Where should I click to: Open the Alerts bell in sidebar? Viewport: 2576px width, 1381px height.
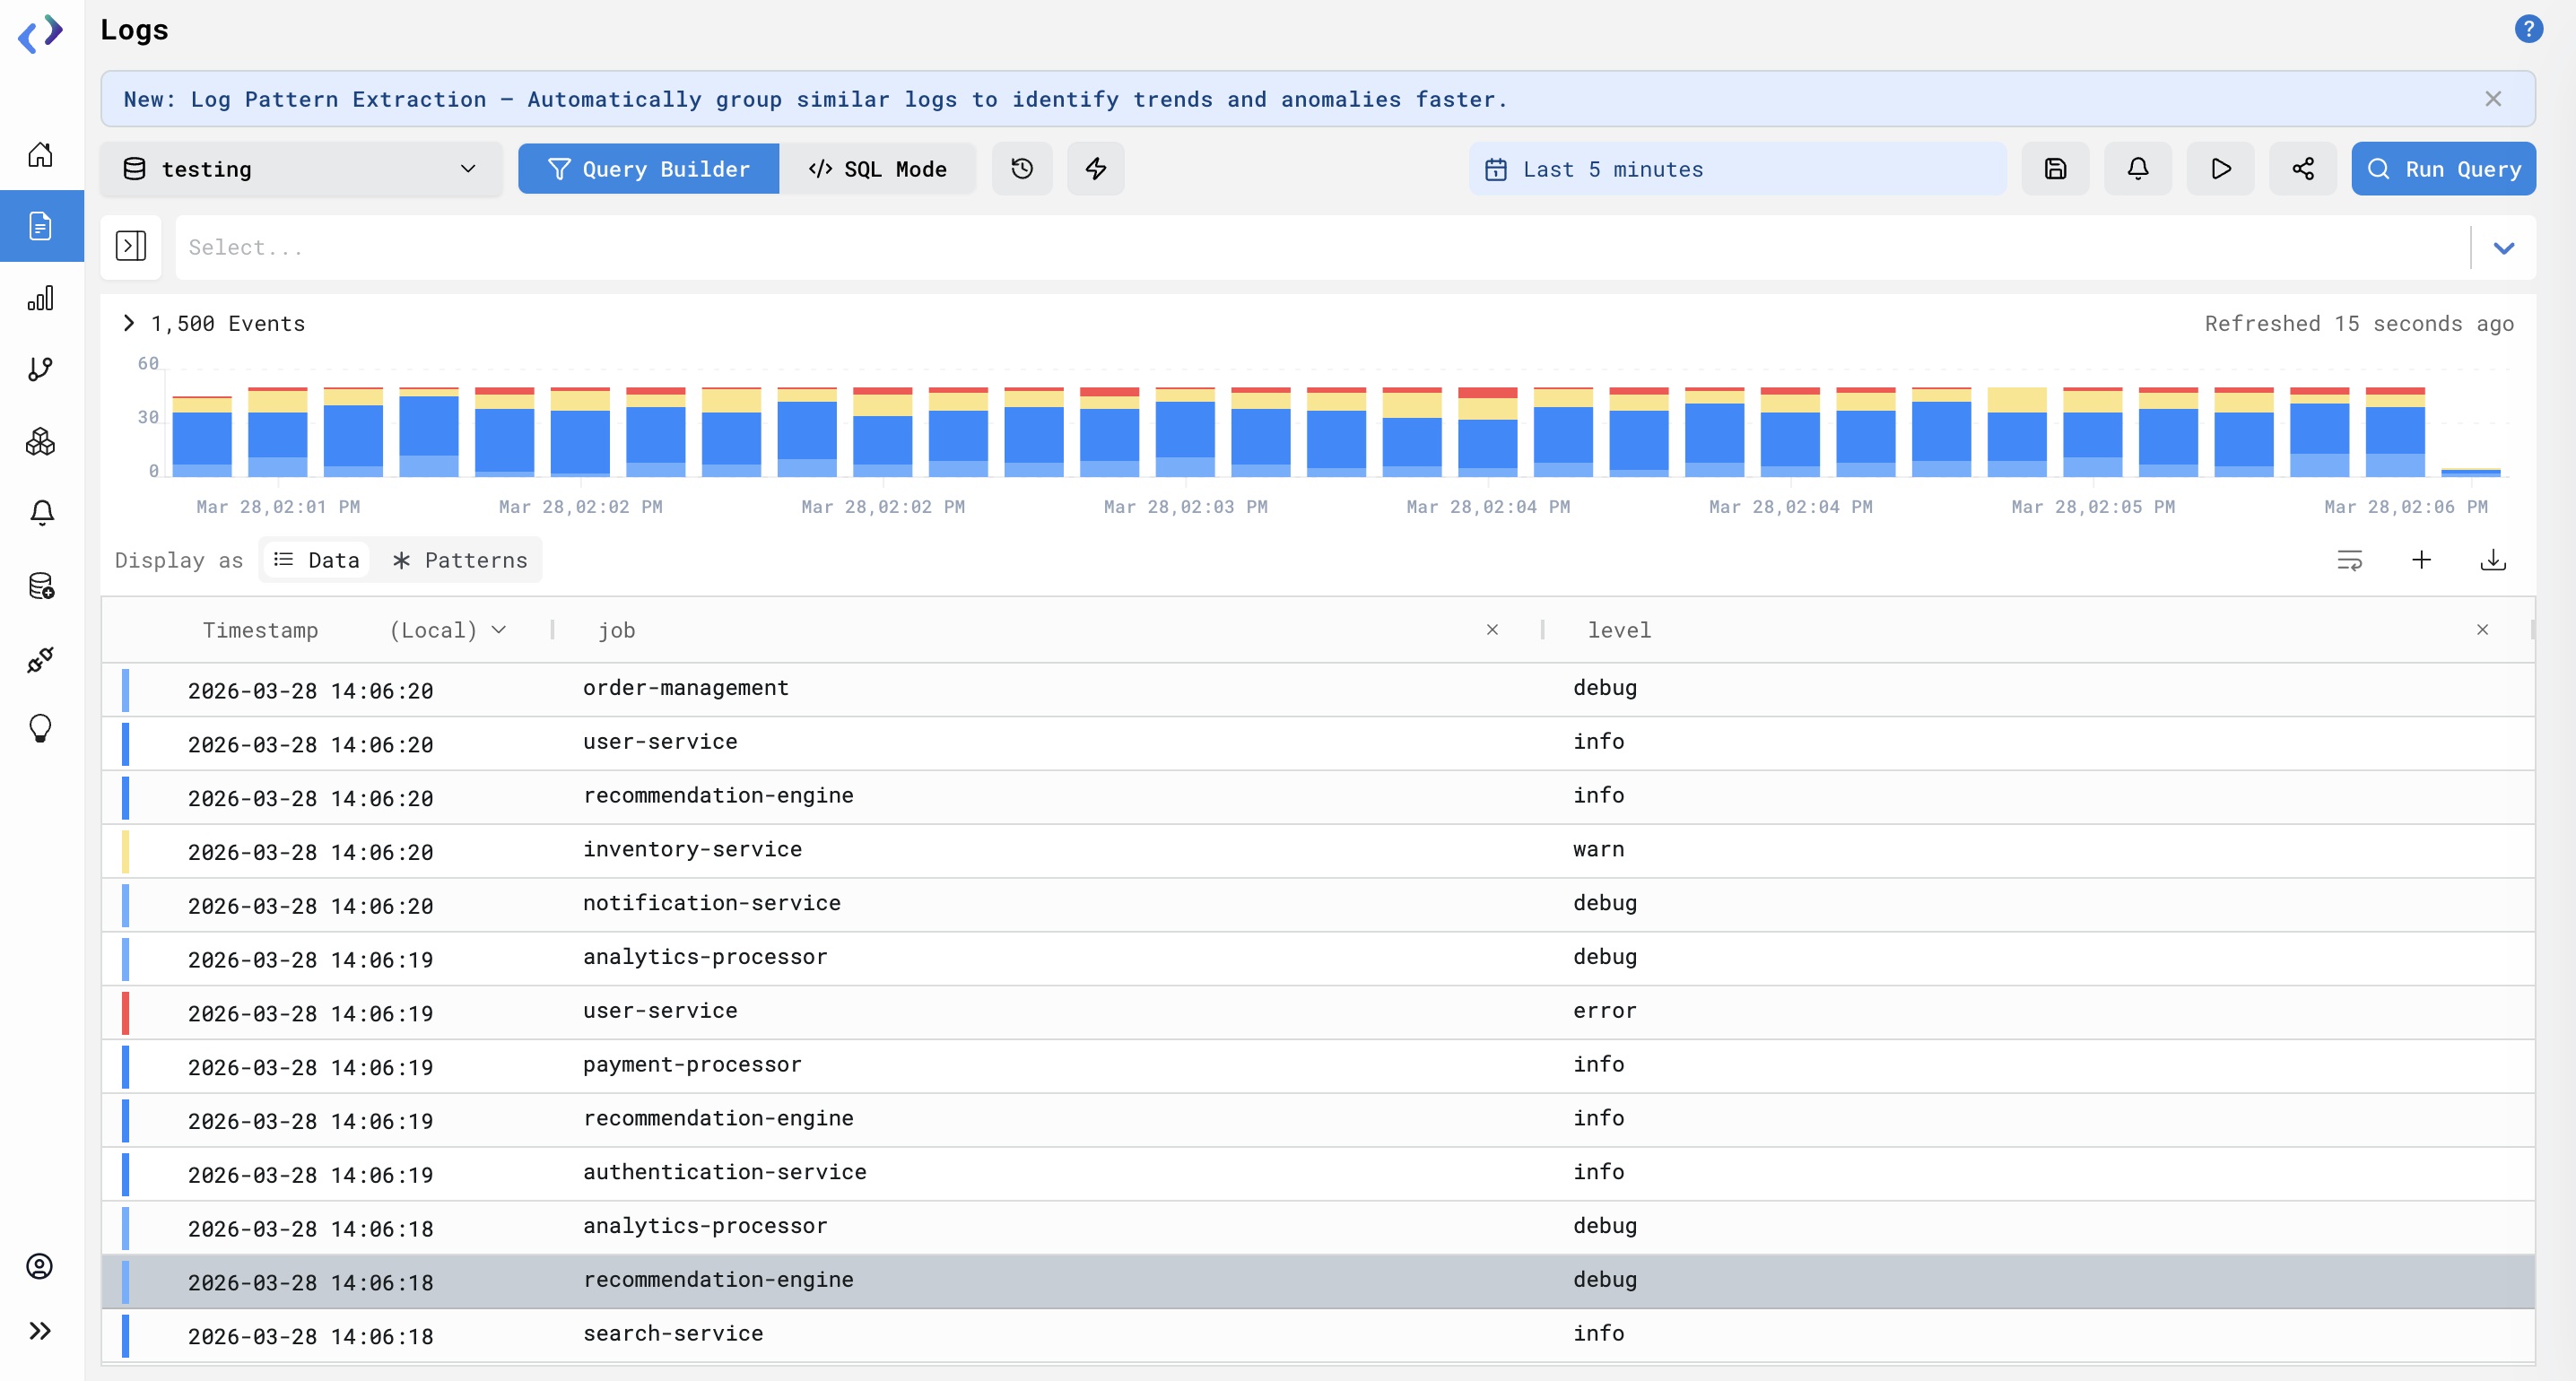[41, 512]
